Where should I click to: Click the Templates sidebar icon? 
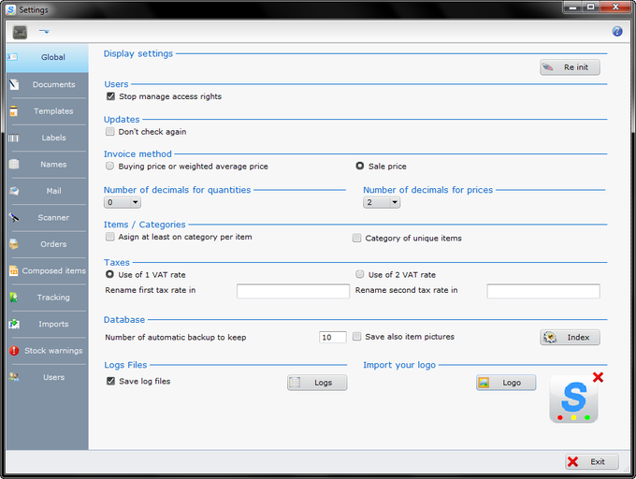14,111
